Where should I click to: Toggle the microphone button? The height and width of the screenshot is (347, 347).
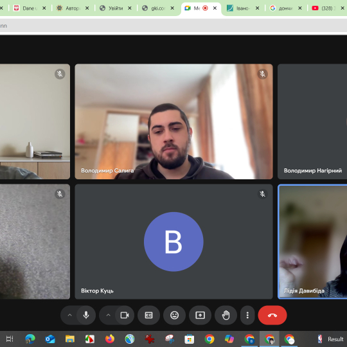click(86, 315)
